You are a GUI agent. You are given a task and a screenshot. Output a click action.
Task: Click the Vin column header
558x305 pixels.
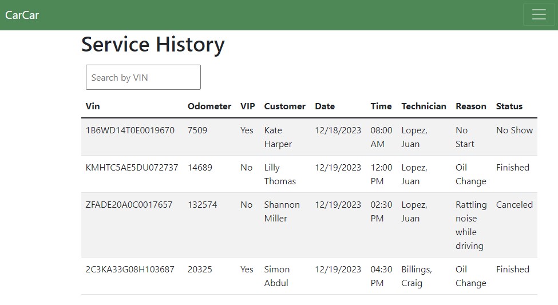93,106
